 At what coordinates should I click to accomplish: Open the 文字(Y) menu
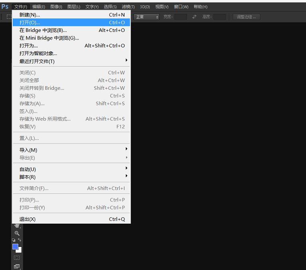click(x=92, y=7)
